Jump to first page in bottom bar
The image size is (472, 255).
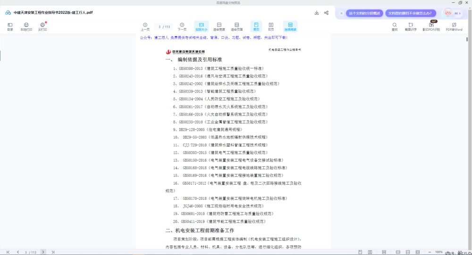pos(8,252)
